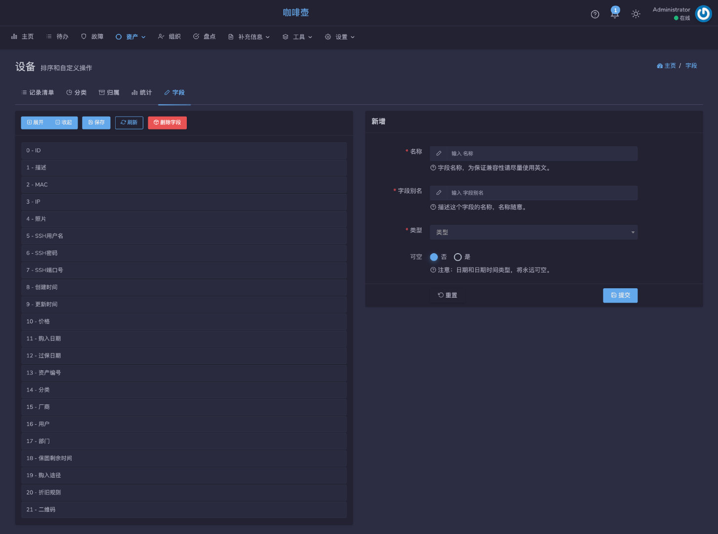Select the '1 - 描述' field row
Screen dimensions: 718x534
(x=184, y=168)
